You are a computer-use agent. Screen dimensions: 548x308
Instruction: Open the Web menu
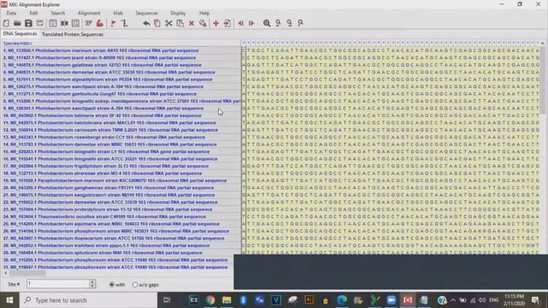tap(118, 13)
